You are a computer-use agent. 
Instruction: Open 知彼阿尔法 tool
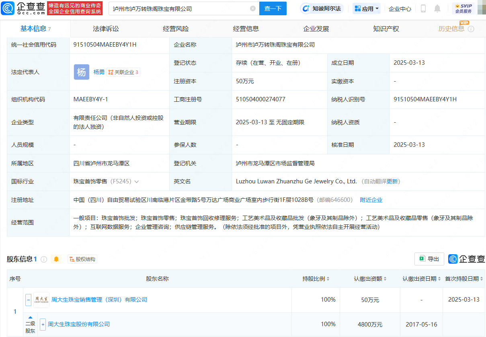[x=322, y=8]
